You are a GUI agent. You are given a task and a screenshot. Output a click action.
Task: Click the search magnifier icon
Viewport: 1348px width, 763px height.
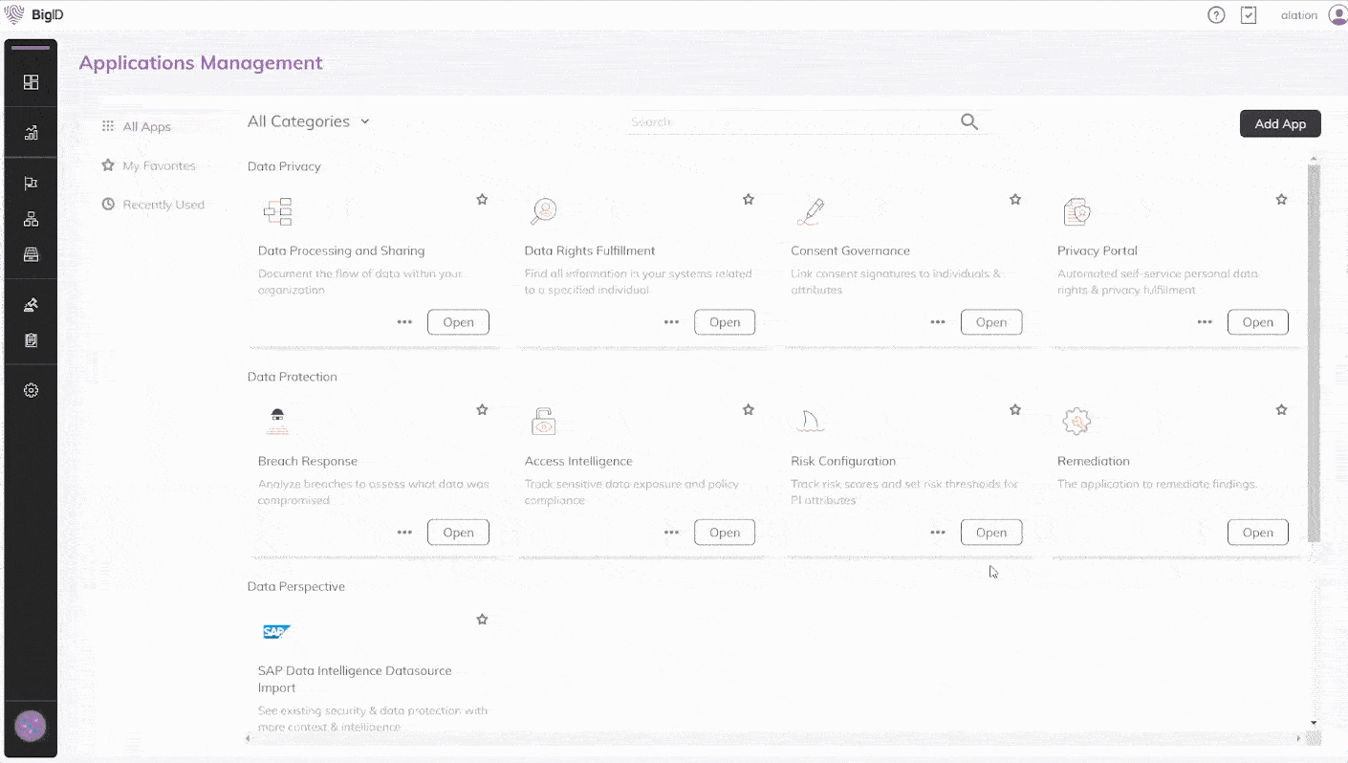click(968, 121)
